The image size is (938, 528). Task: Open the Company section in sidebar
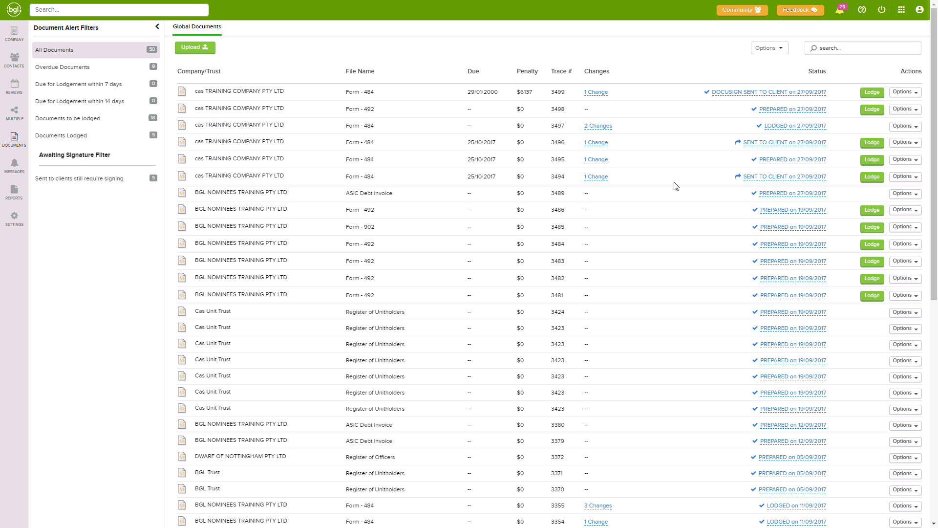click(x=14, y=34)
